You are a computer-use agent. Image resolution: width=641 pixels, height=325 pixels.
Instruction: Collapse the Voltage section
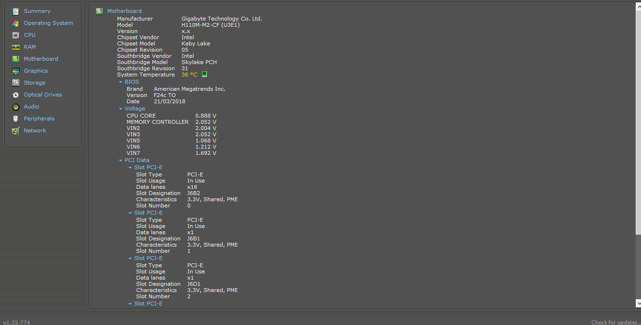coord(120,109)
